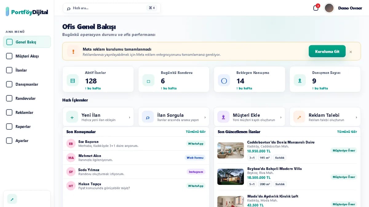Open Ayarlar in the sidebar

27,141
